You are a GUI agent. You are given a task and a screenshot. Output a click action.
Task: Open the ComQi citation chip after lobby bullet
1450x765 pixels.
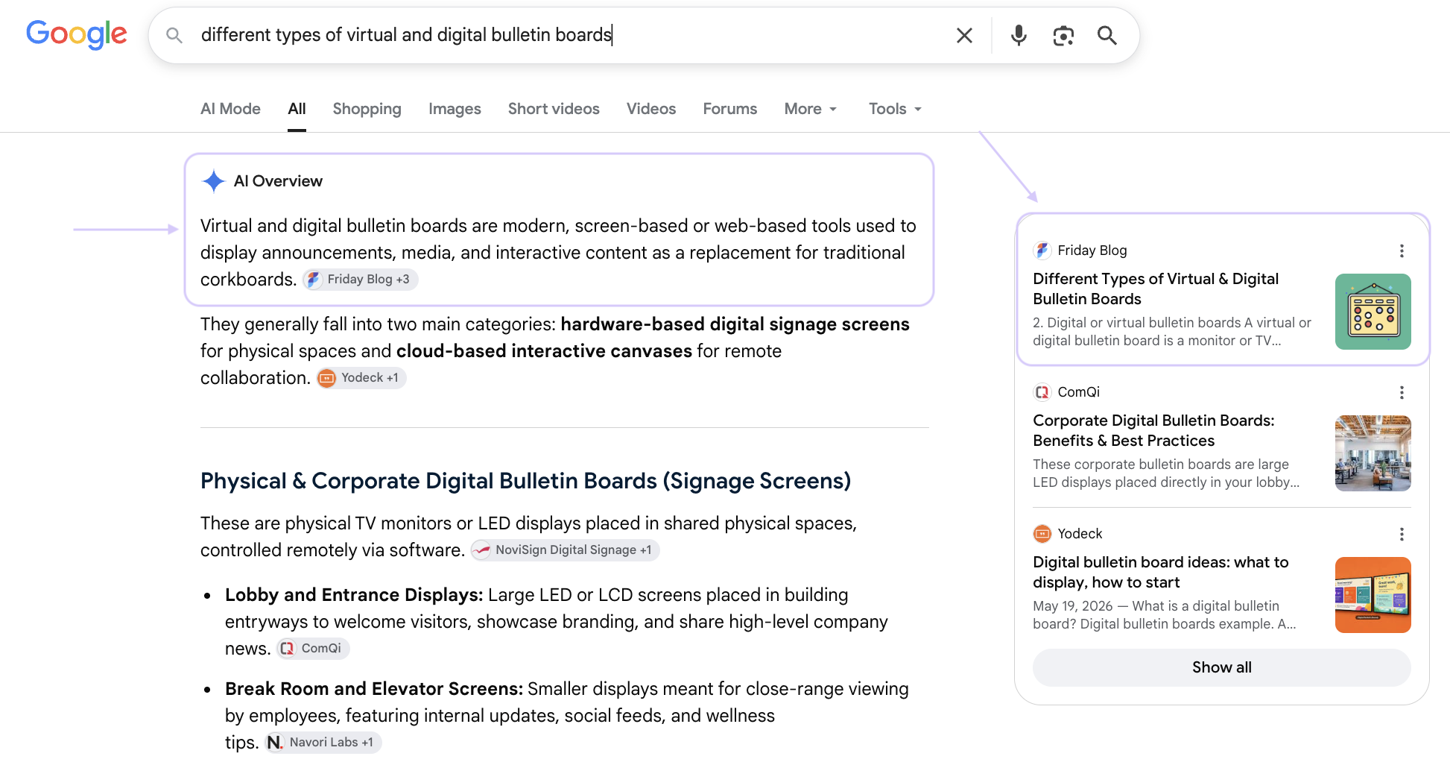(x=313, y=649)
